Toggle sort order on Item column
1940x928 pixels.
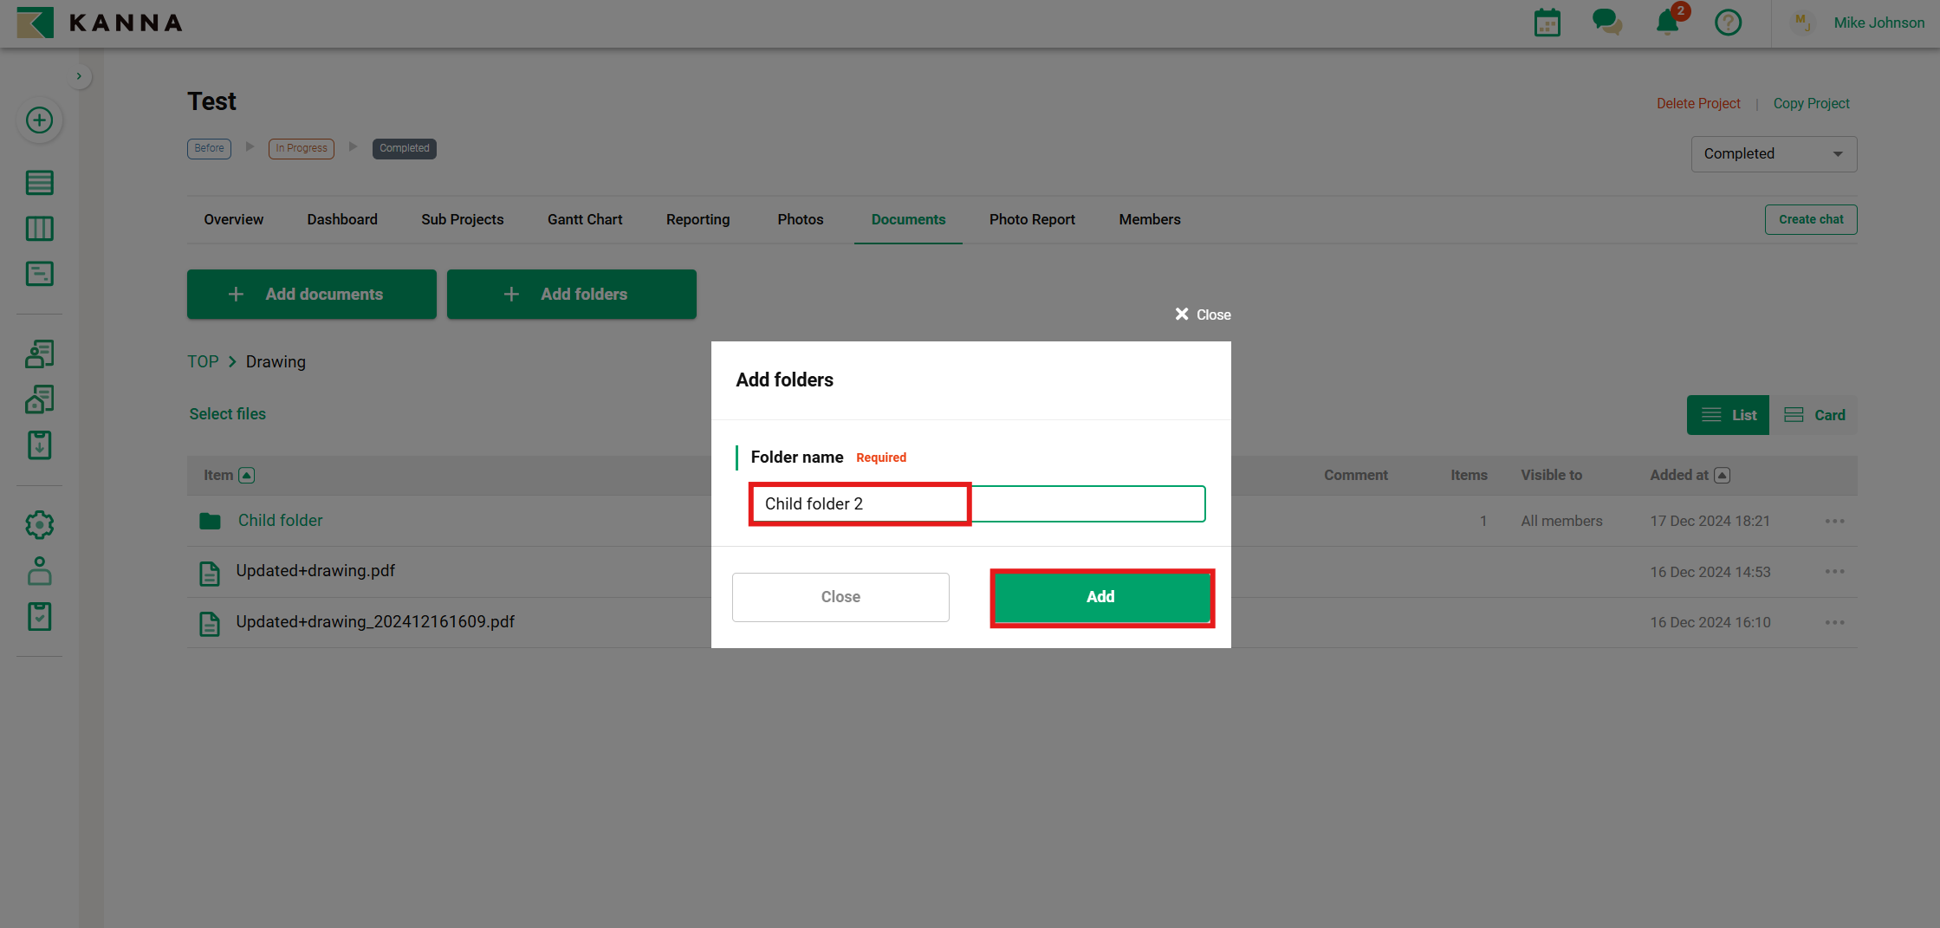pyautogui.click(x=247, y=475)
